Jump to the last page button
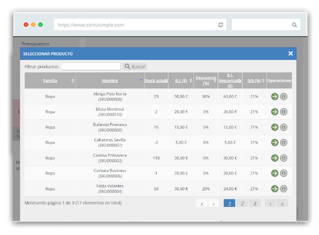The image size is (319, 235). tap(282, 203)
